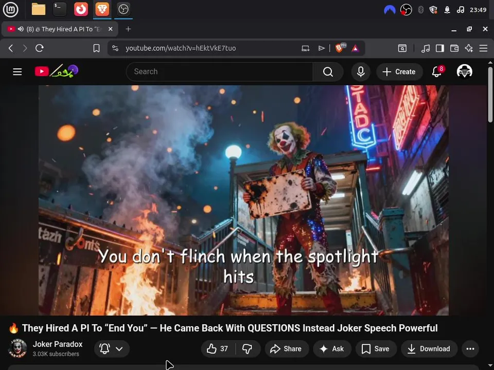This screenshot has height=370, width=494.
Task: Bookmark this page with the bookmark icon
Action: pyautogui.click(x=96, y=48)
